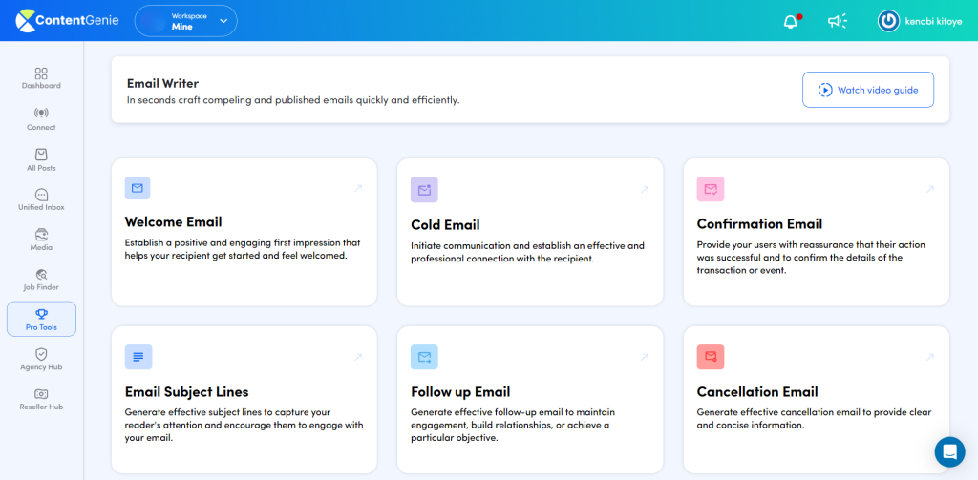Click the Welcome Email envelope icon
The height and width of the screenshot is (480, 978).
(138, 188)
